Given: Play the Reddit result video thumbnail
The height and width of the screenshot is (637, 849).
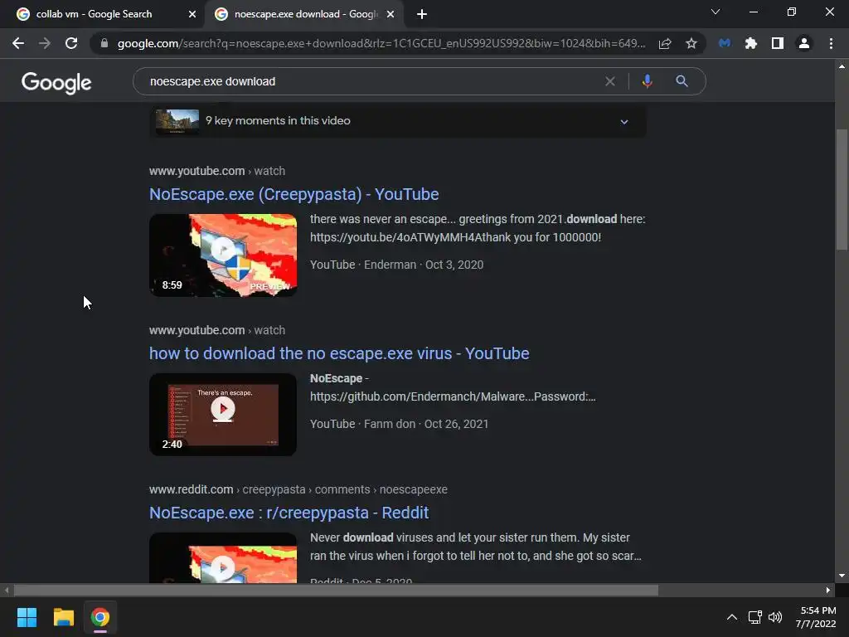Looking at the screenshot, I should click(223, 558).
